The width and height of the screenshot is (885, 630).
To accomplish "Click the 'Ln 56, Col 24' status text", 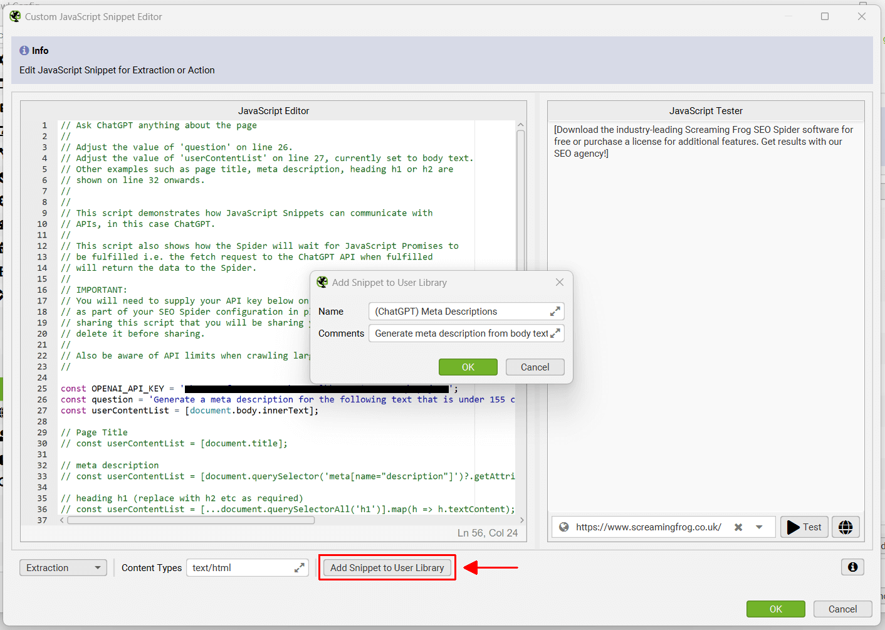I will click(488, 533).
